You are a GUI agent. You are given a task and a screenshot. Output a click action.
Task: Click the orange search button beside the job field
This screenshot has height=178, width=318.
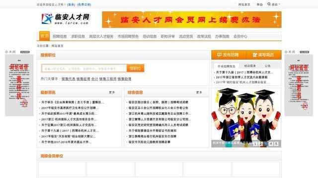pos(135,68)
